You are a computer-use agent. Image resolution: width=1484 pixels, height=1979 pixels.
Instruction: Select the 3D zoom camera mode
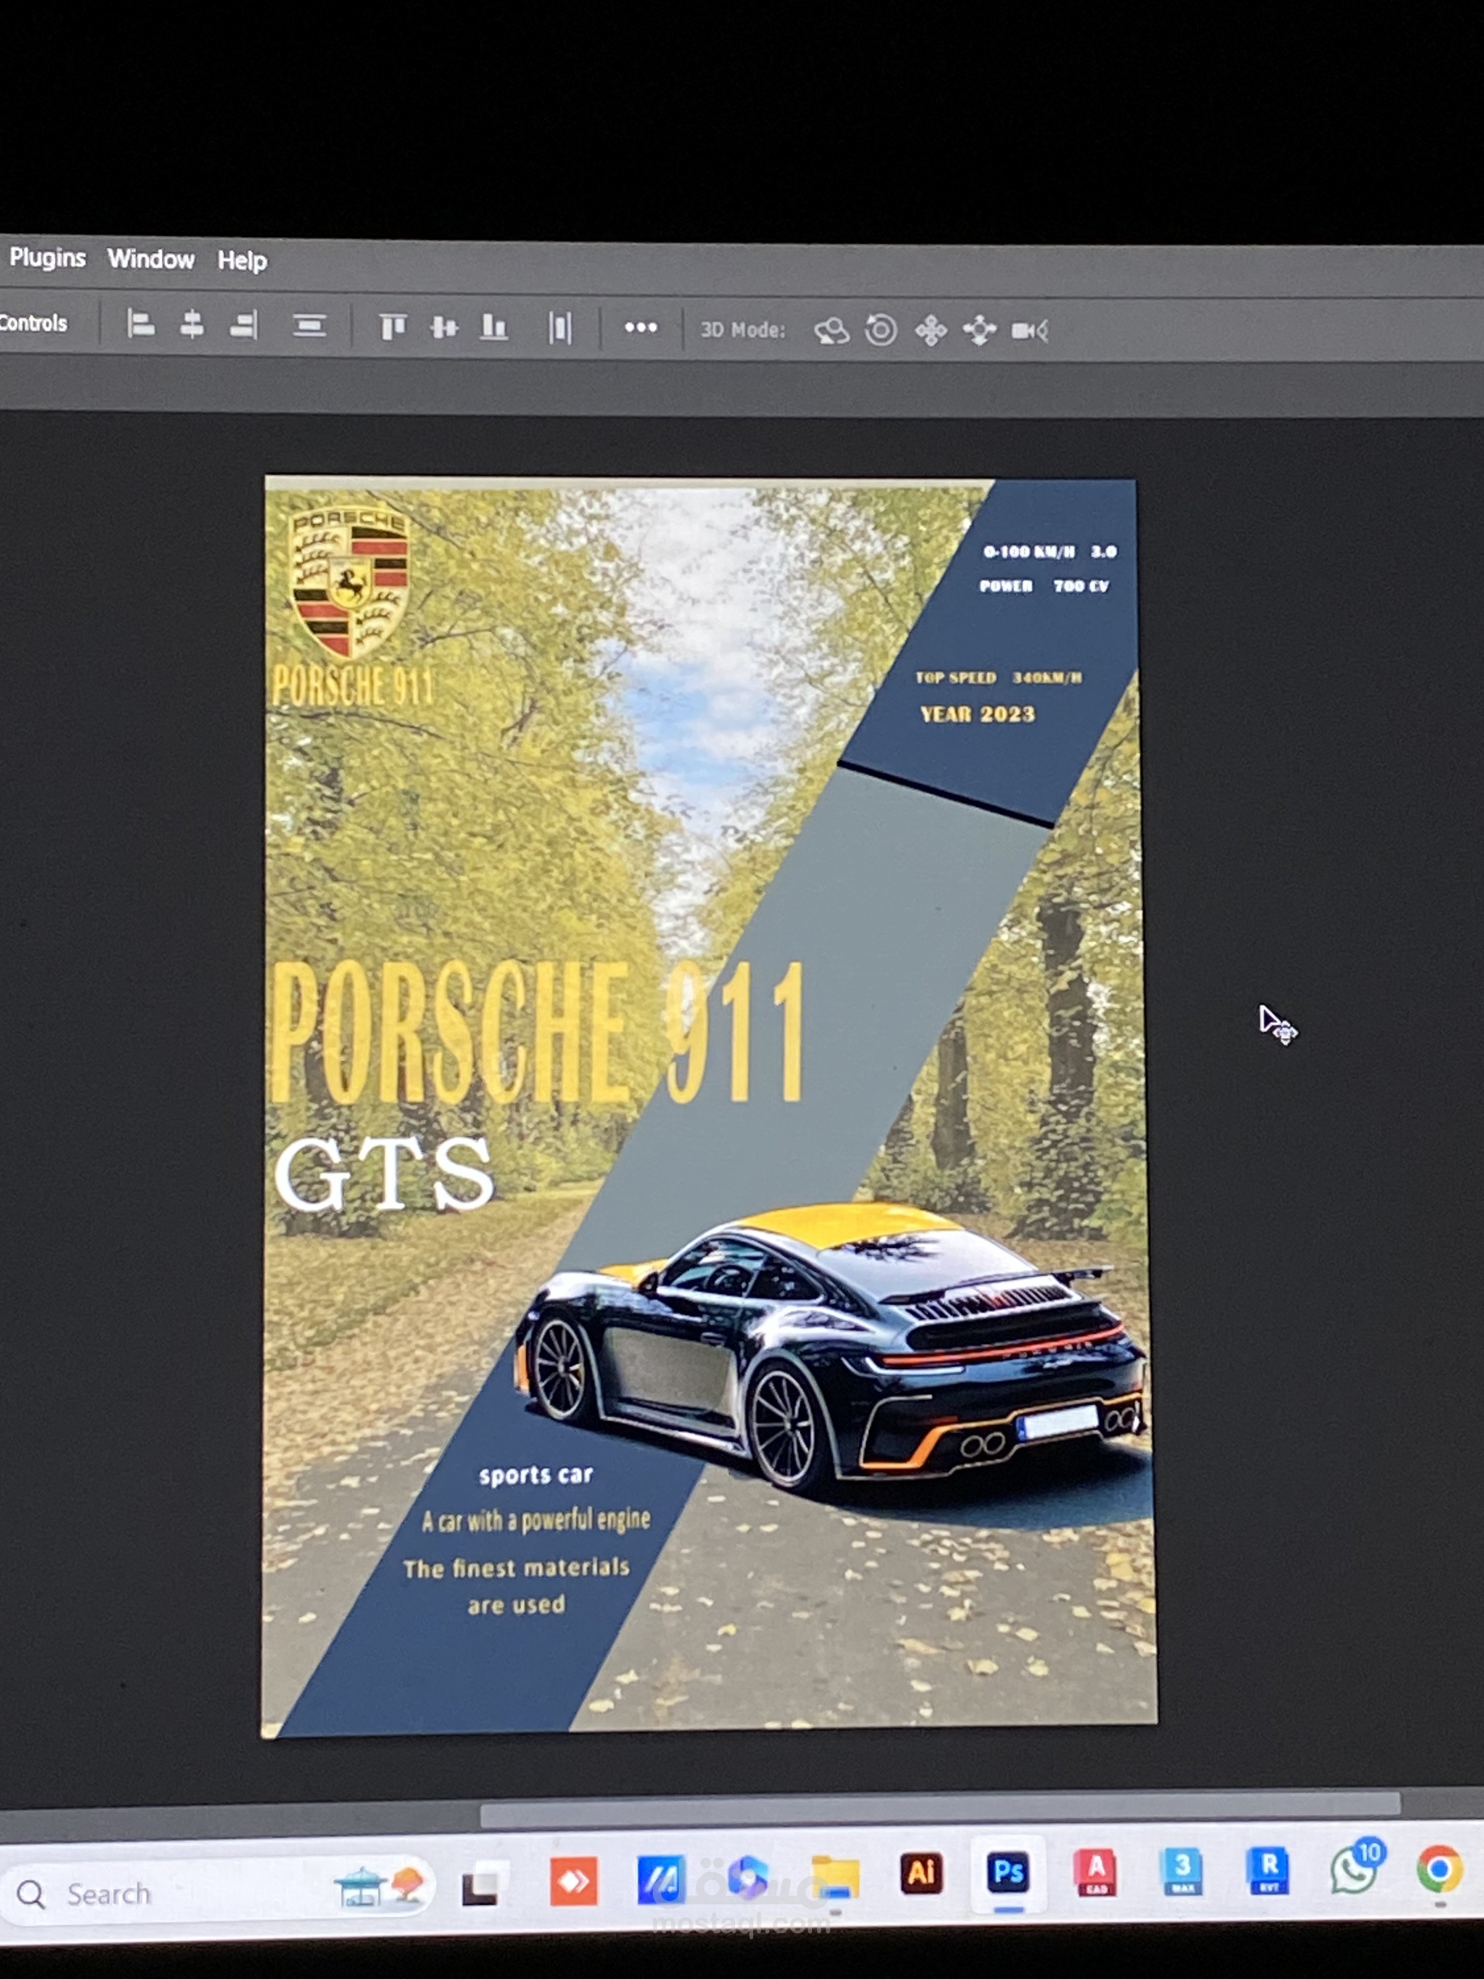[1030, 331]
